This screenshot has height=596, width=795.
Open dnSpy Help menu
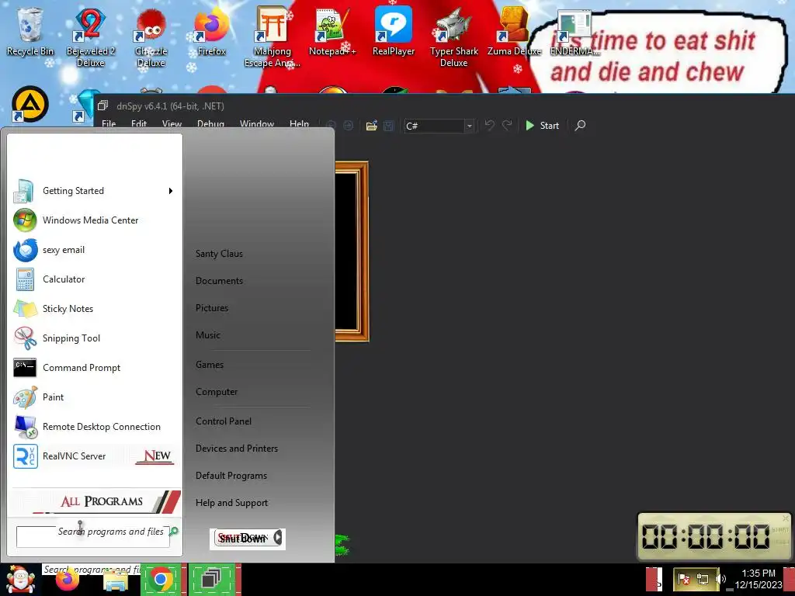click(299, 123)
